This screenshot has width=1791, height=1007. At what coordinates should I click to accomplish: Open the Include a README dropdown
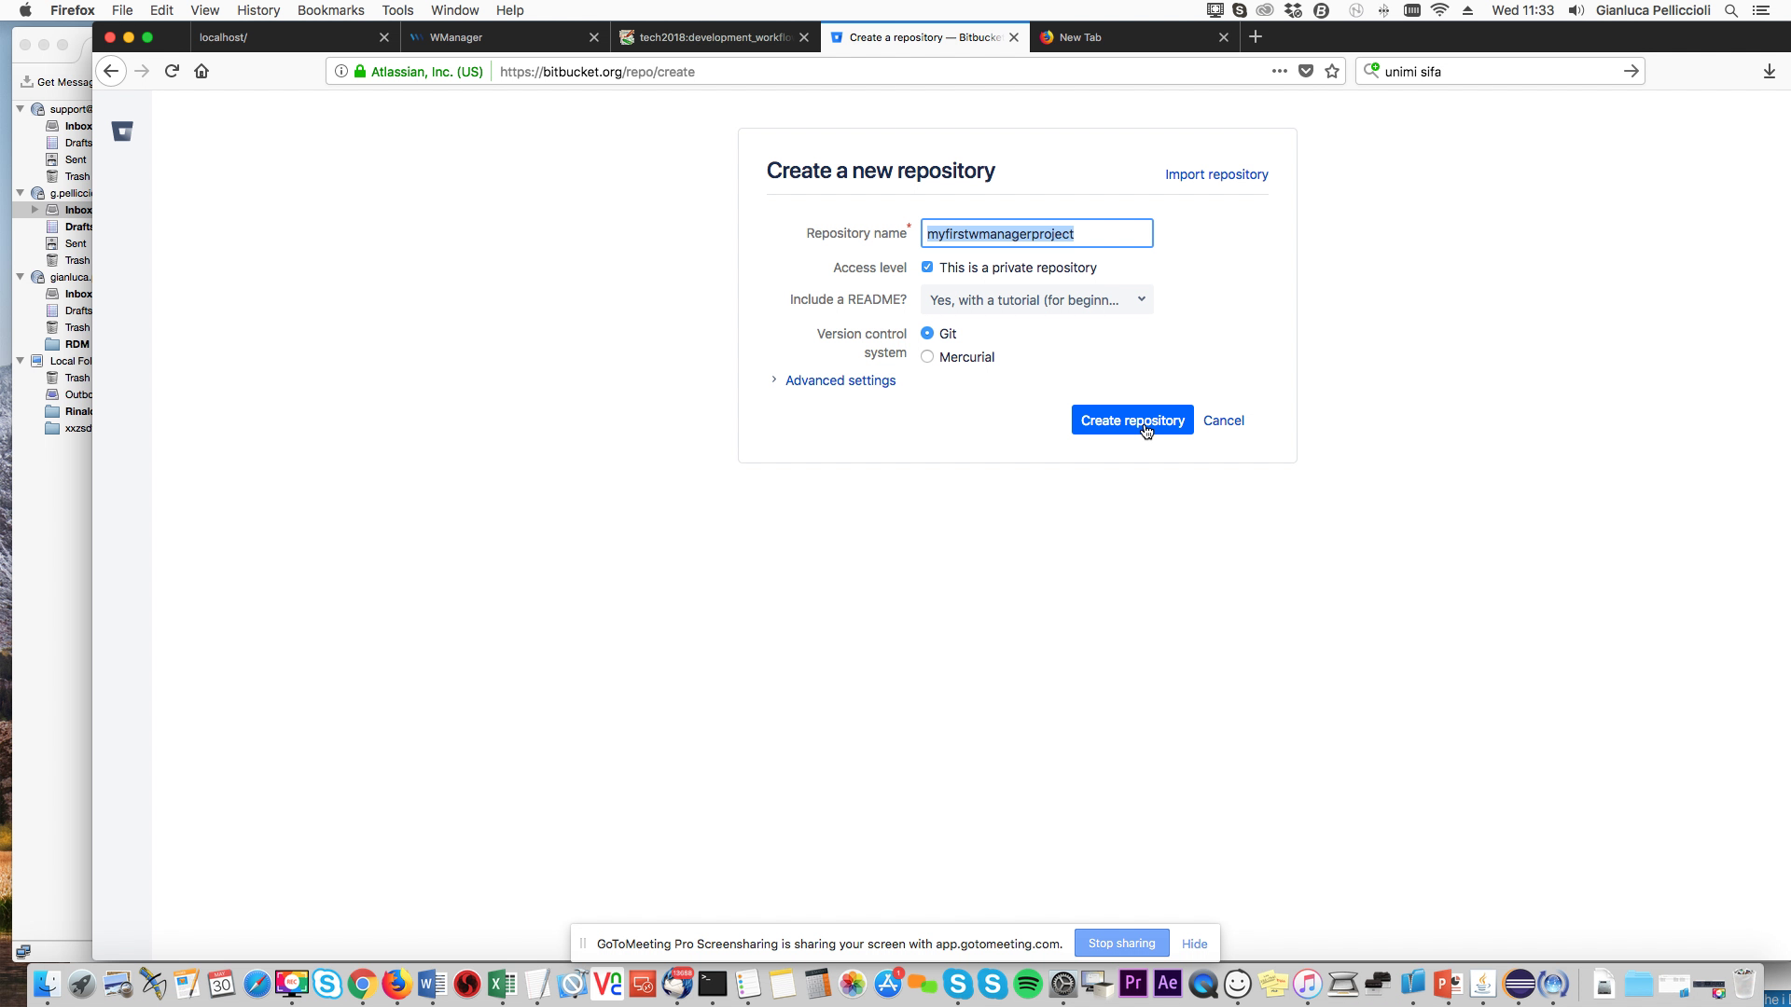click(x=1036, y=299)
